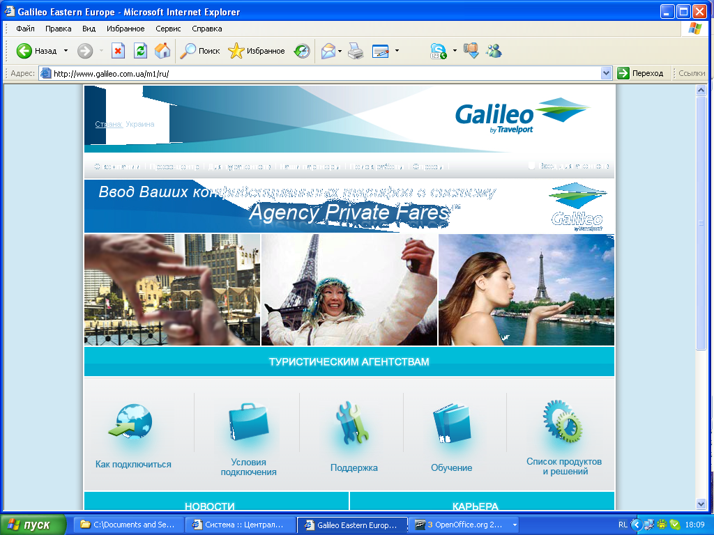Click the Поддержка link text
The image size is (714, 535).
tap(354, 467)
